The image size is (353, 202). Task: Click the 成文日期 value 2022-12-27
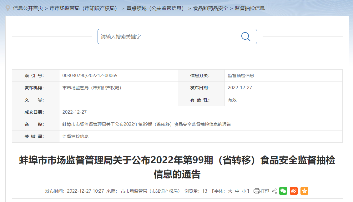coord(74,112)
